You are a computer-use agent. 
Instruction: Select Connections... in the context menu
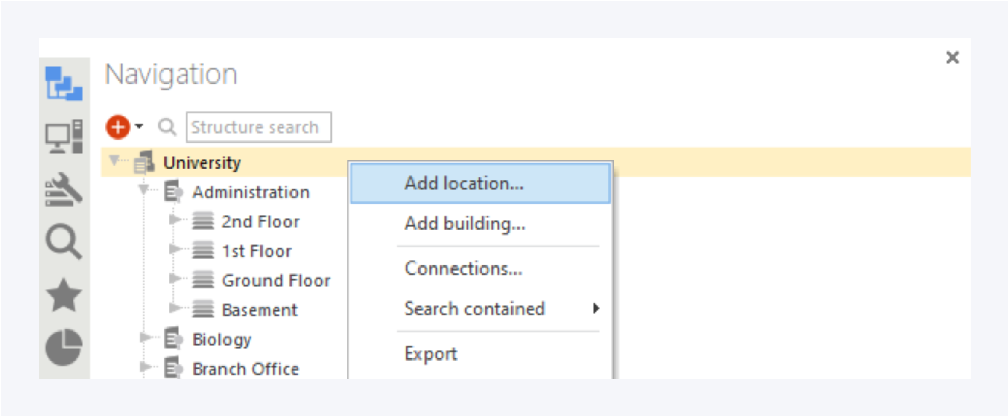click(x=463, y=268)
